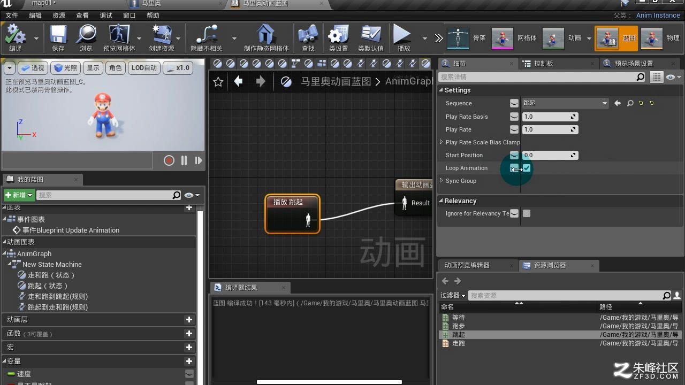Open My Blueprint view options eye icon
Screen dimensions: 685x385
tap(191, 195)
